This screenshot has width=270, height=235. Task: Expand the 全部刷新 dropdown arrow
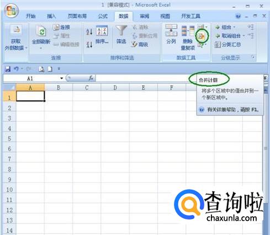[41, 49]
